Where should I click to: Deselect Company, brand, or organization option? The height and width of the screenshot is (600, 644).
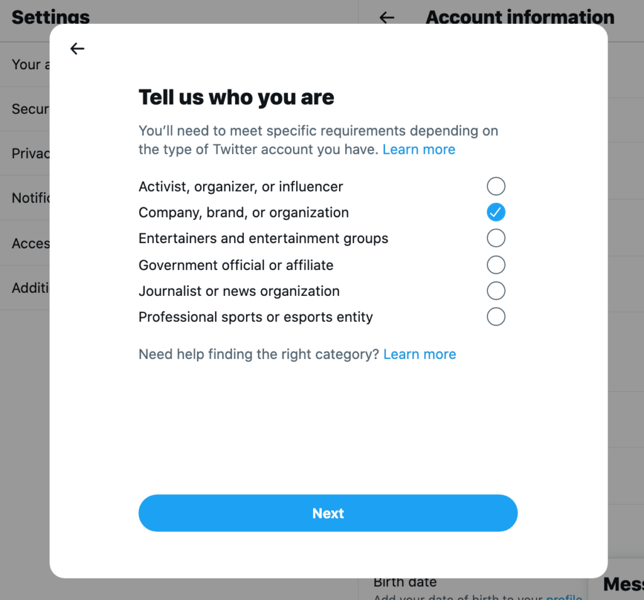tap(496, 213)
